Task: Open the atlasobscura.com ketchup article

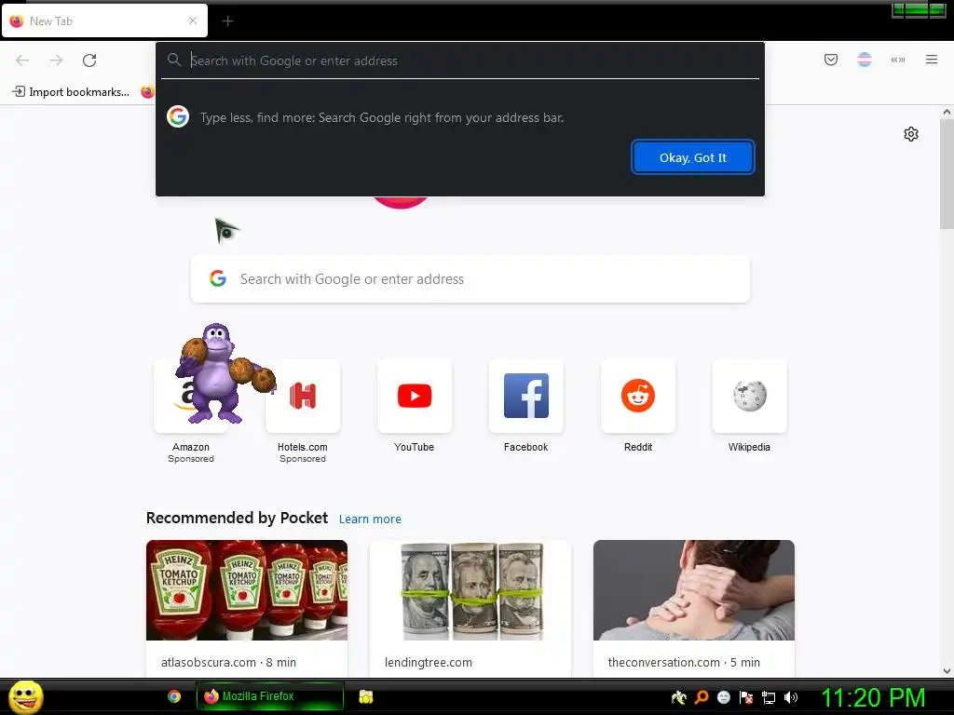Action: (x=246, y=608)
